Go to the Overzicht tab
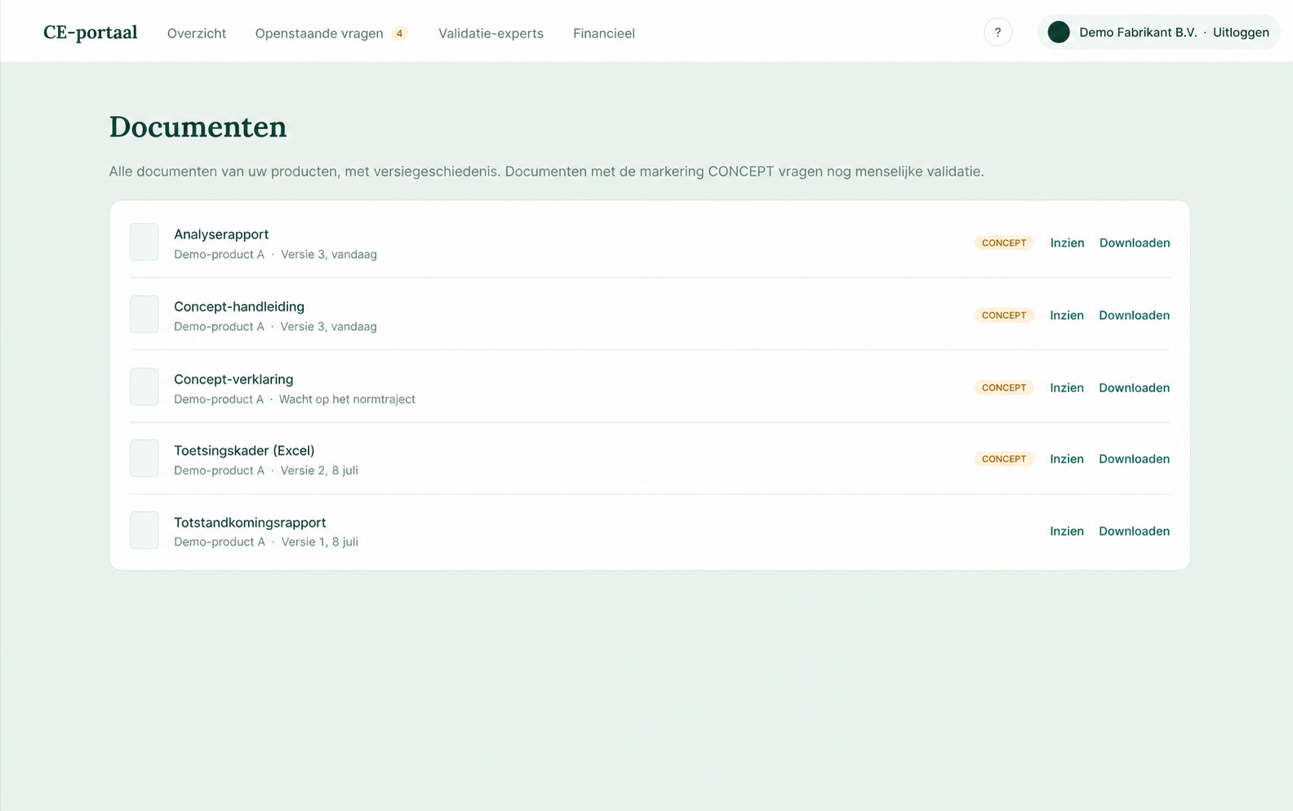Image resolution: width=1293 pixels, height=811 pixels. click(197, 33)
